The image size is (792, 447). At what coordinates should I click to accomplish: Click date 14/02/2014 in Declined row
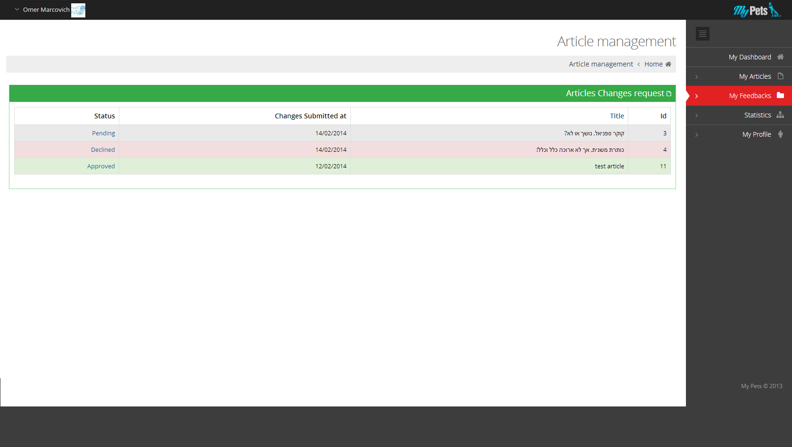235,149
